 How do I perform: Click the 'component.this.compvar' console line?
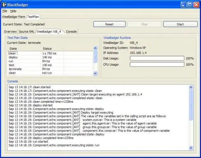click(89, 131)
